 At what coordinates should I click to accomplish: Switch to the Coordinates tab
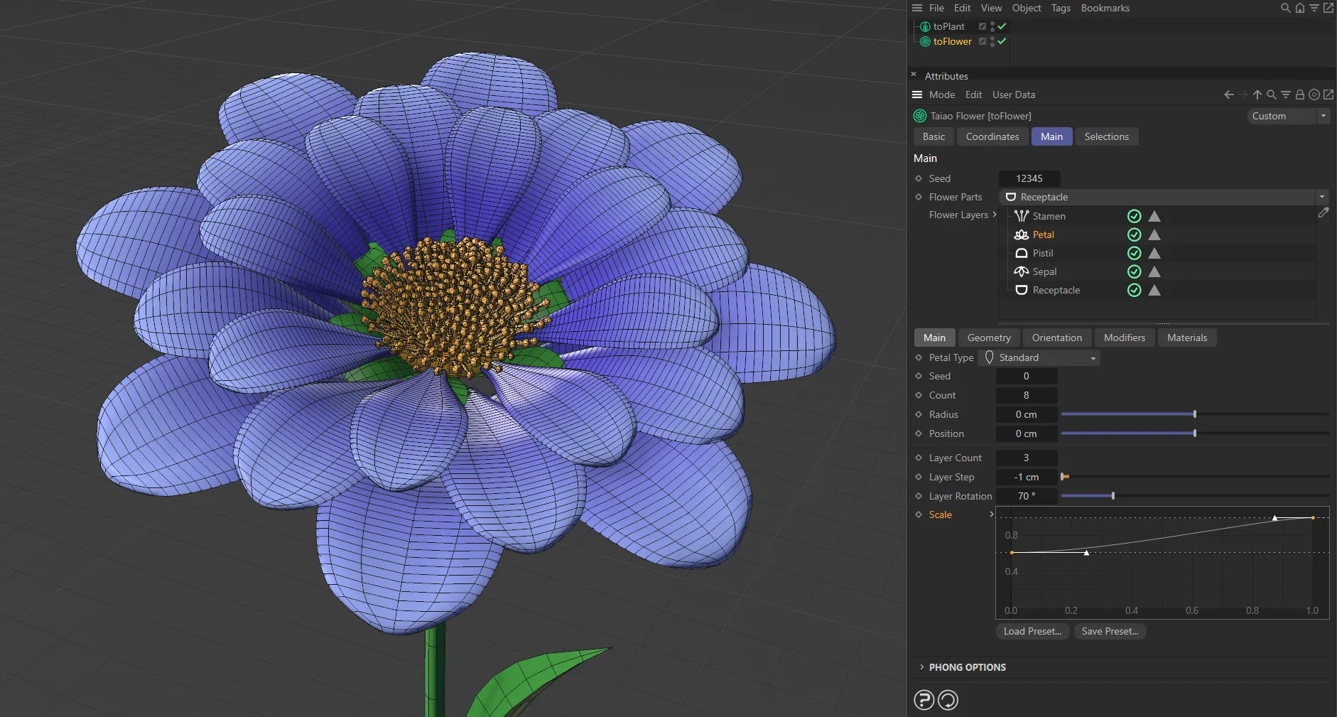(992, 136)
